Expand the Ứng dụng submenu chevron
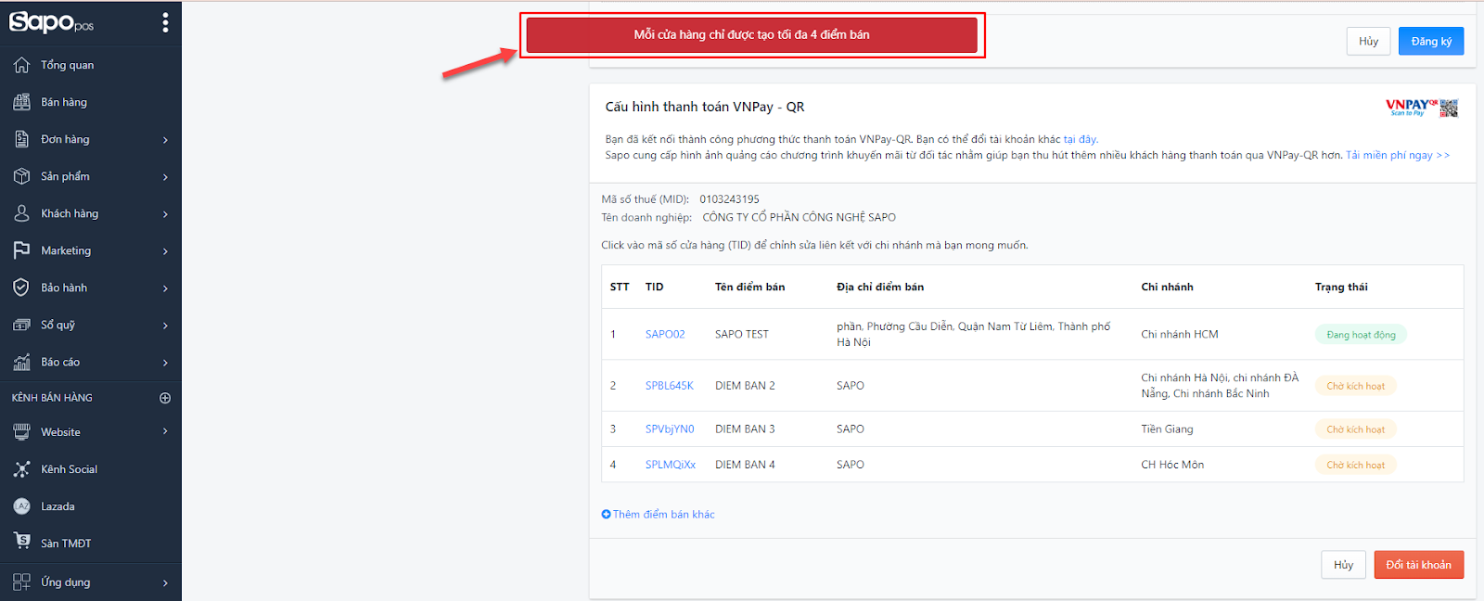 166,583
